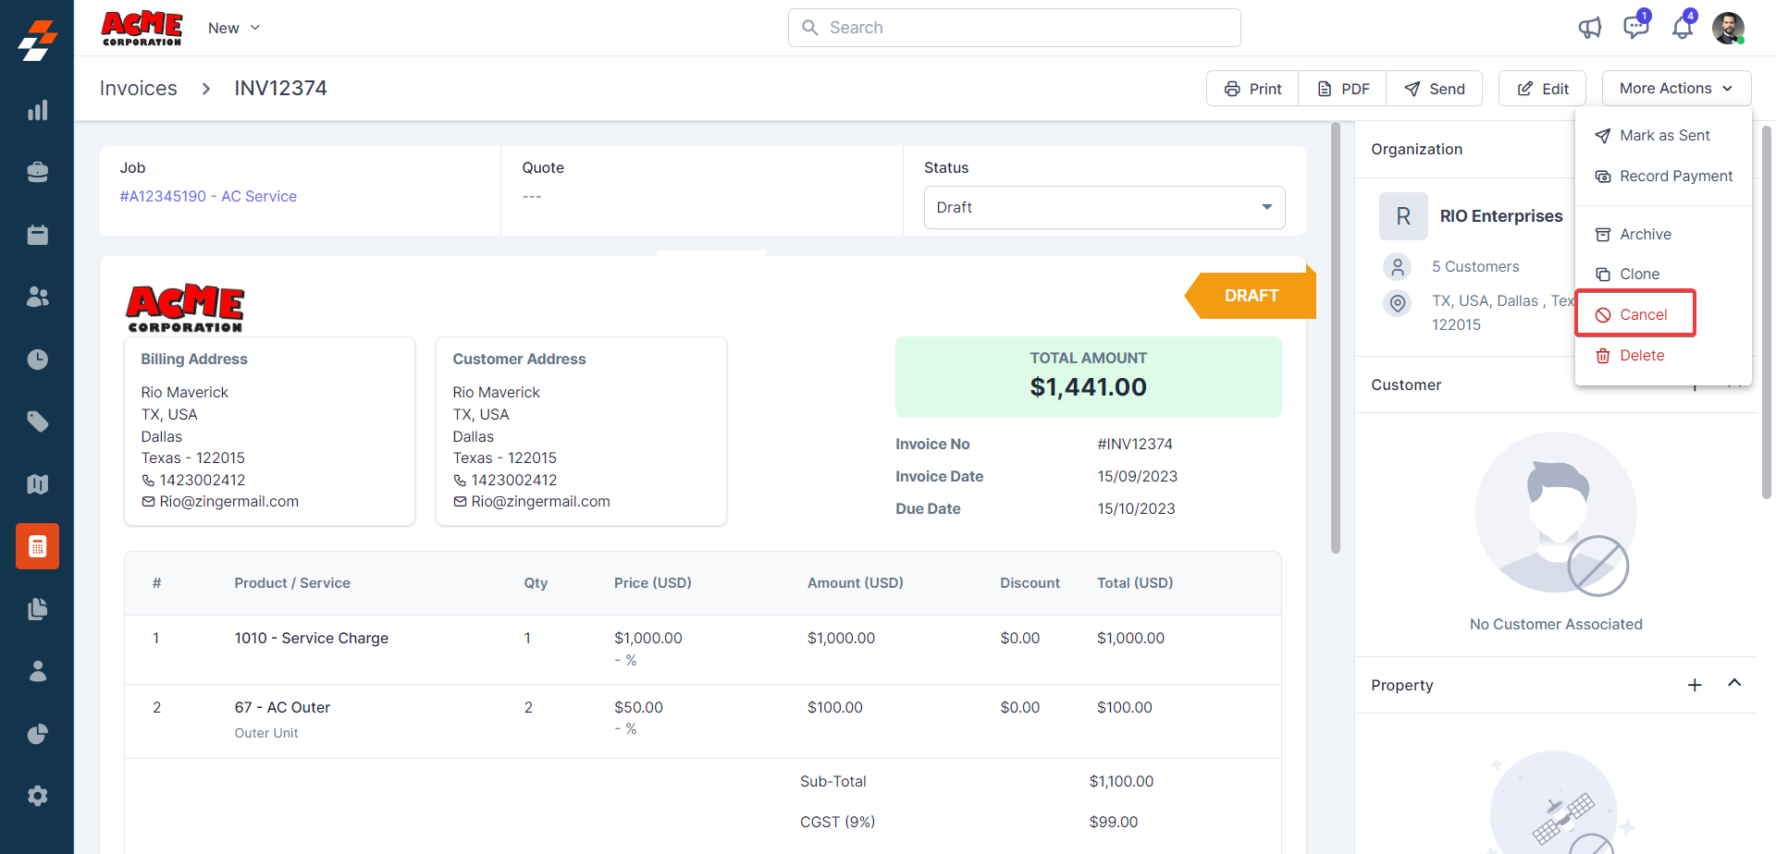Open the chat messages icon
The width and height of the screenshot is (1776, 854).
pos(1635,28)
